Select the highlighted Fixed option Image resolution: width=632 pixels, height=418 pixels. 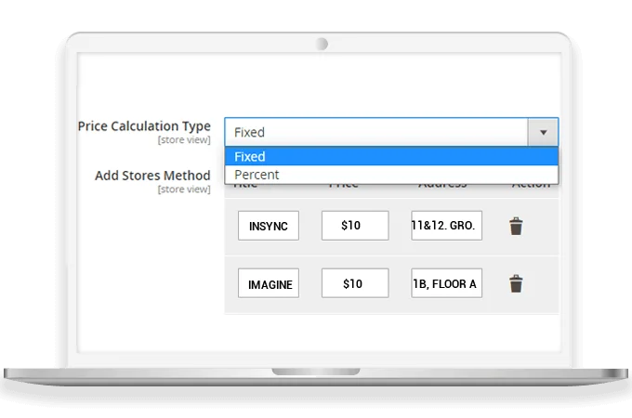point(390,156)
